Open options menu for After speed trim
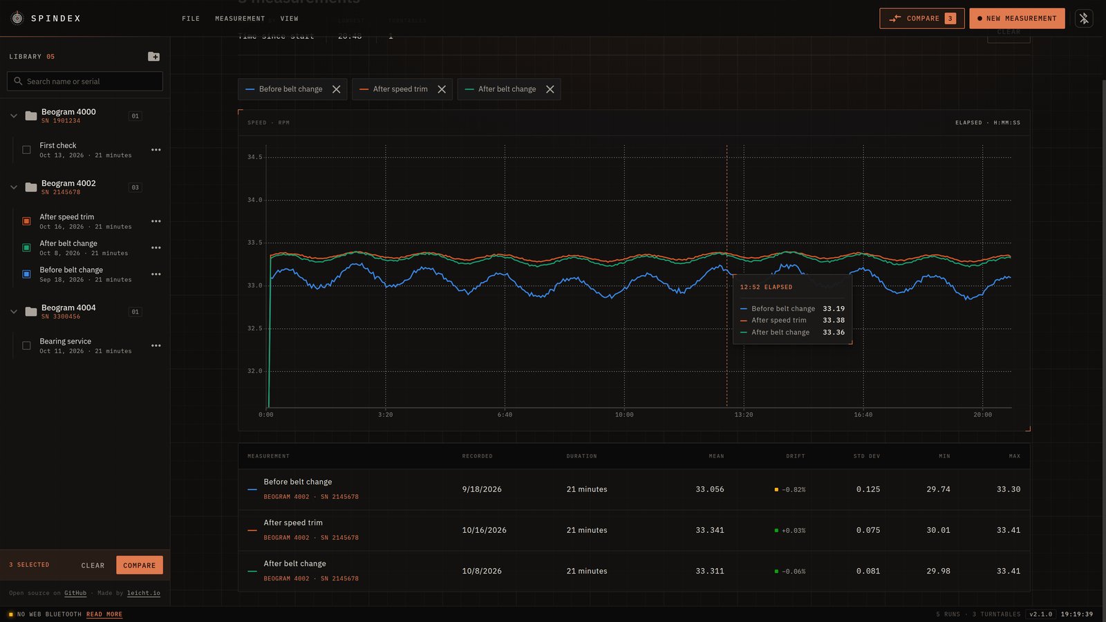The image size is (1106, 622). 156,221
